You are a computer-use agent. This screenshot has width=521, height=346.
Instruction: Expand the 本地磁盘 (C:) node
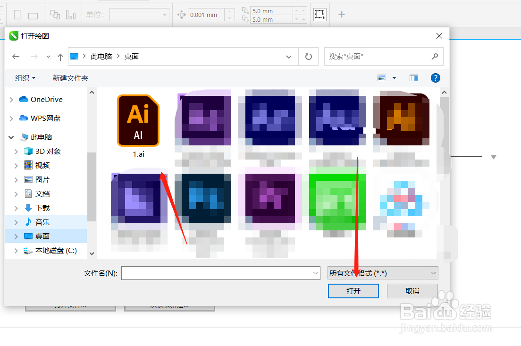pyautogui.click(x=16, y=251)
